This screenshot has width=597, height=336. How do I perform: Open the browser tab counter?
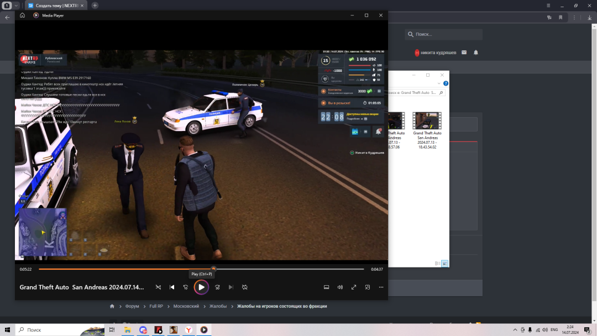tap(7, 6)
